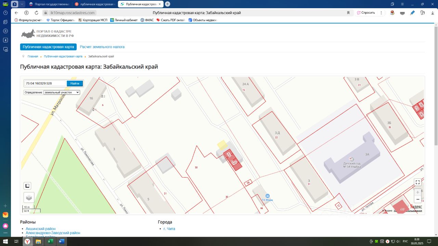438x246 pixels.
Task: Close the active 'Публичная кадастровая' tab
Action: tap(159, 4)
